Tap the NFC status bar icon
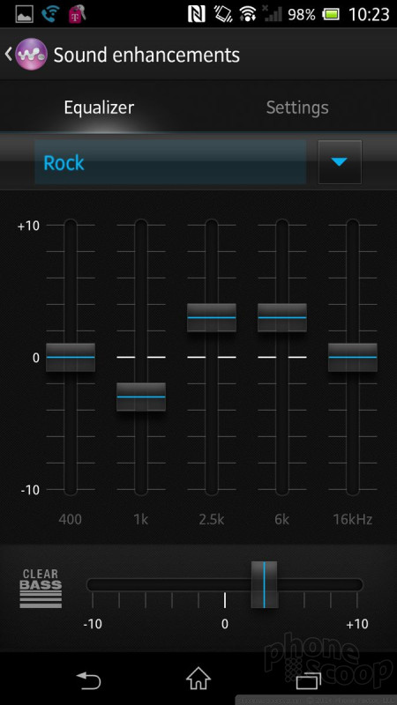The height and width of the screenshot is (705, 397). pos(197,14)
